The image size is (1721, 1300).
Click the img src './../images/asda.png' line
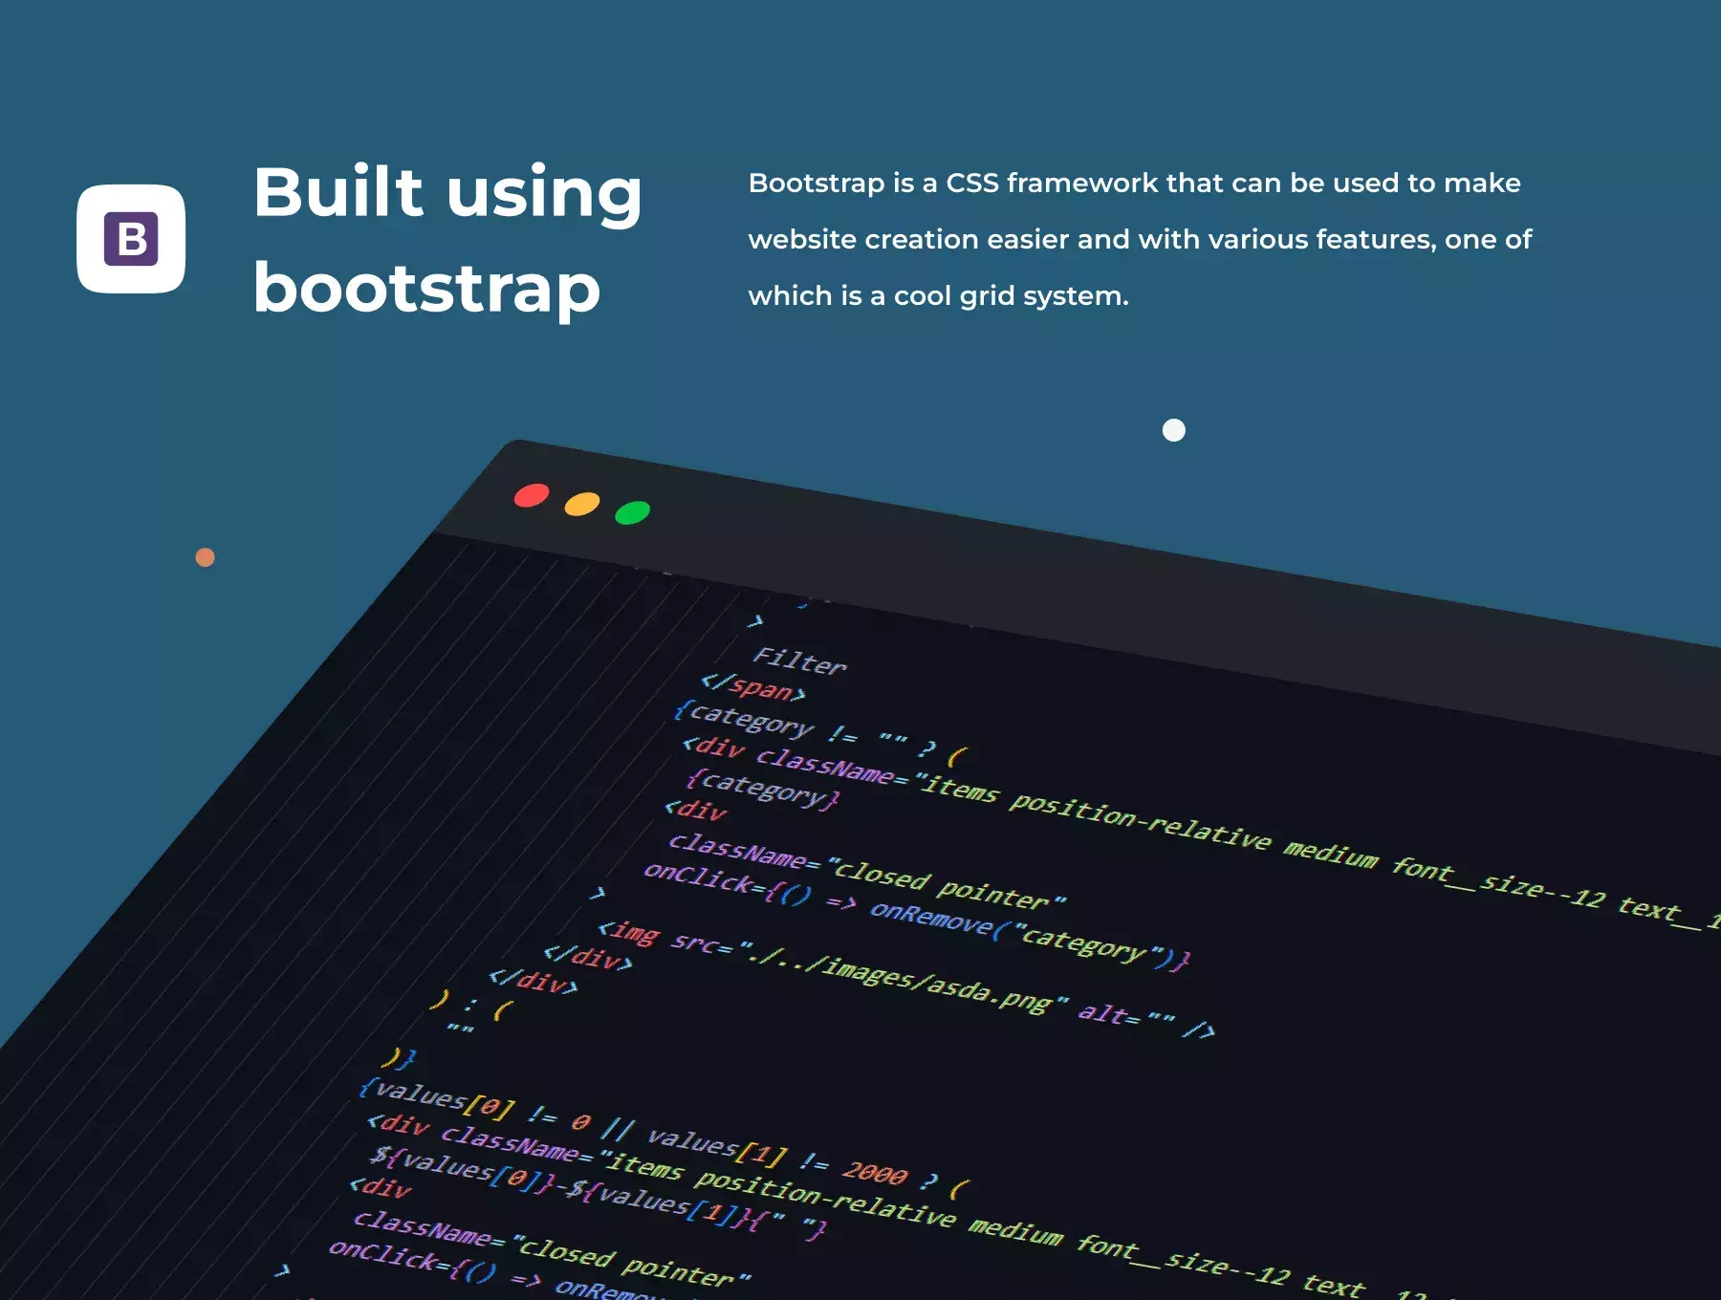pos(905,979)
